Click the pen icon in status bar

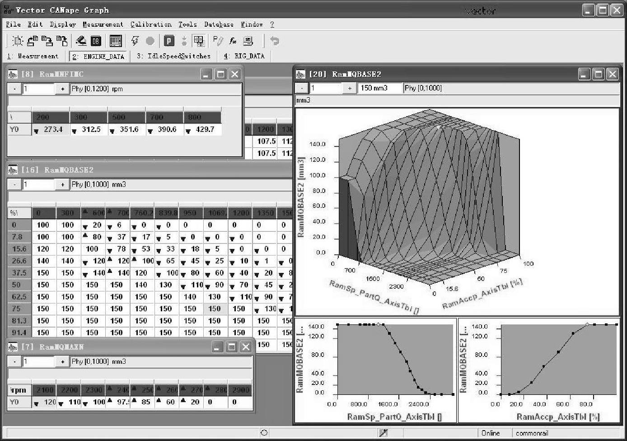click(383, 433)
